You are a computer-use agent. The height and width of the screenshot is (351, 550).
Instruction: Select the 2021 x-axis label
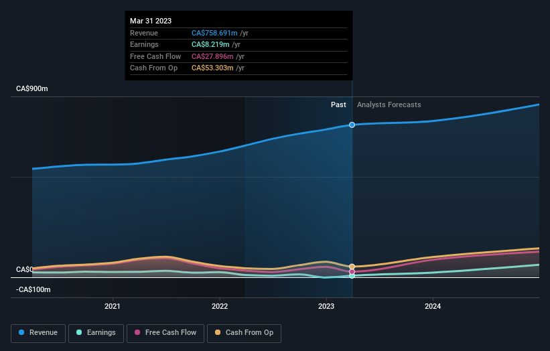pos(113,306)
